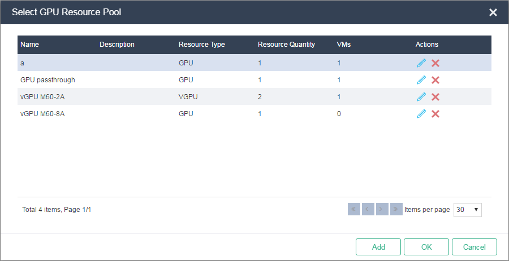
Task: Edit the vGPU M60-8A pool
Action: 421,114
